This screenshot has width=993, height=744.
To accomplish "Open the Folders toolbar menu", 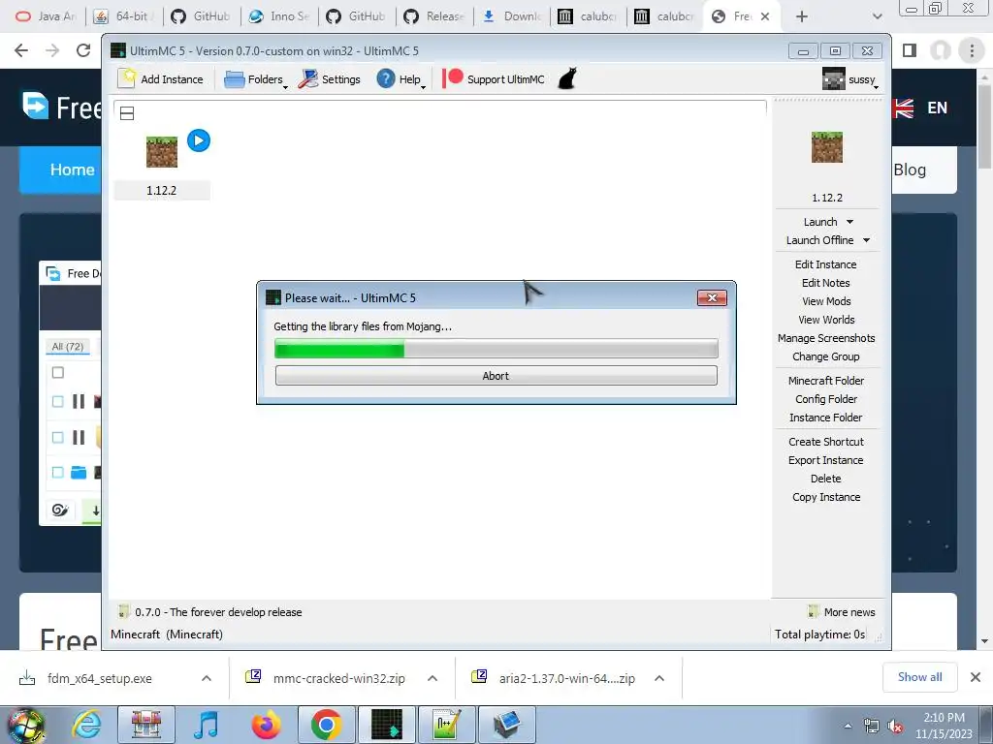I will click(256, 79).
